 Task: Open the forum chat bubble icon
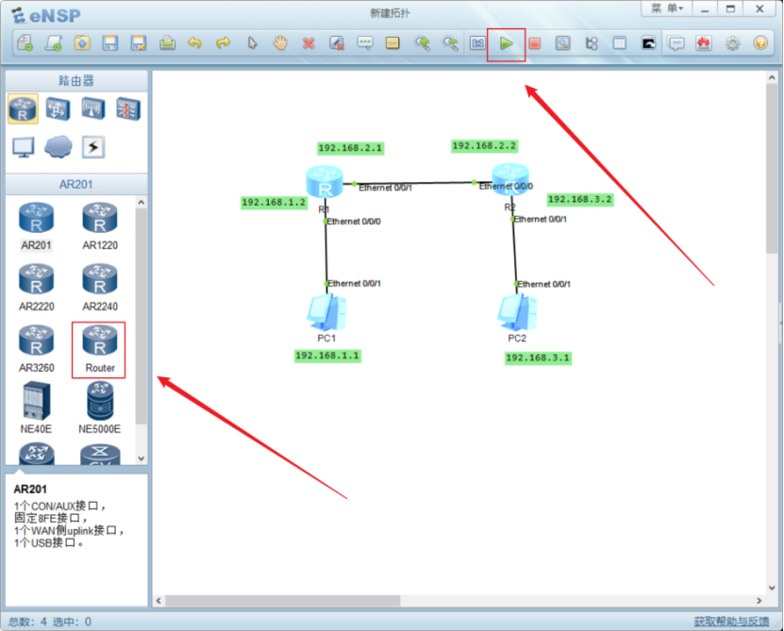coord(676,43)
